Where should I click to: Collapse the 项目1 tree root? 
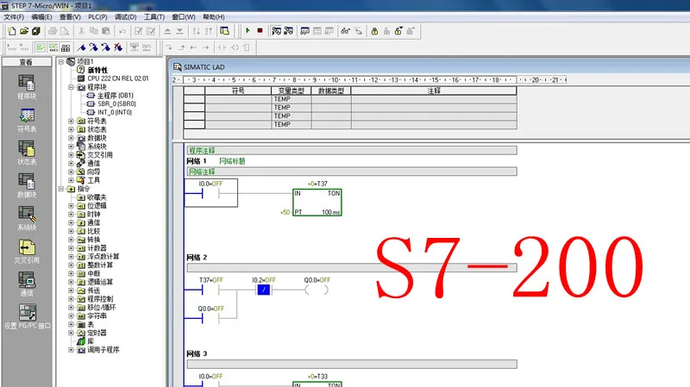pyautogui.click(x=61, y=61)
